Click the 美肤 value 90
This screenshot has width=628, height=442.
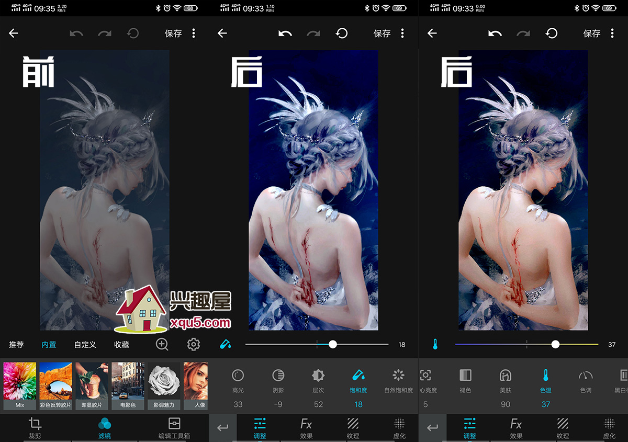point(506,404)
